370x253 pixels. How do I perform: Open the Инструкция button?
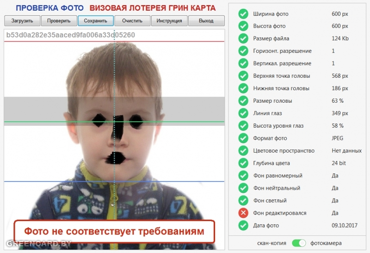[x=169, y=21]
